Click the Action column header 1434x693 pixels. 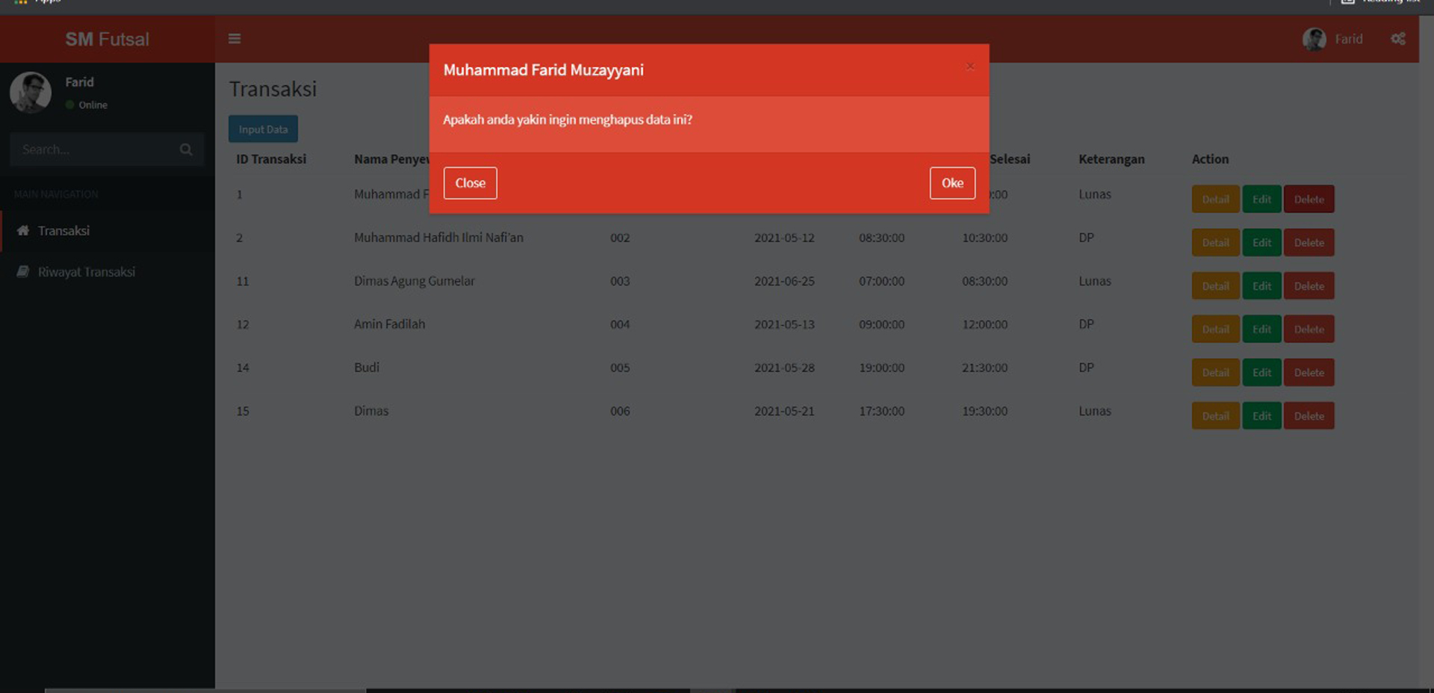click(x=1210, y=159)
